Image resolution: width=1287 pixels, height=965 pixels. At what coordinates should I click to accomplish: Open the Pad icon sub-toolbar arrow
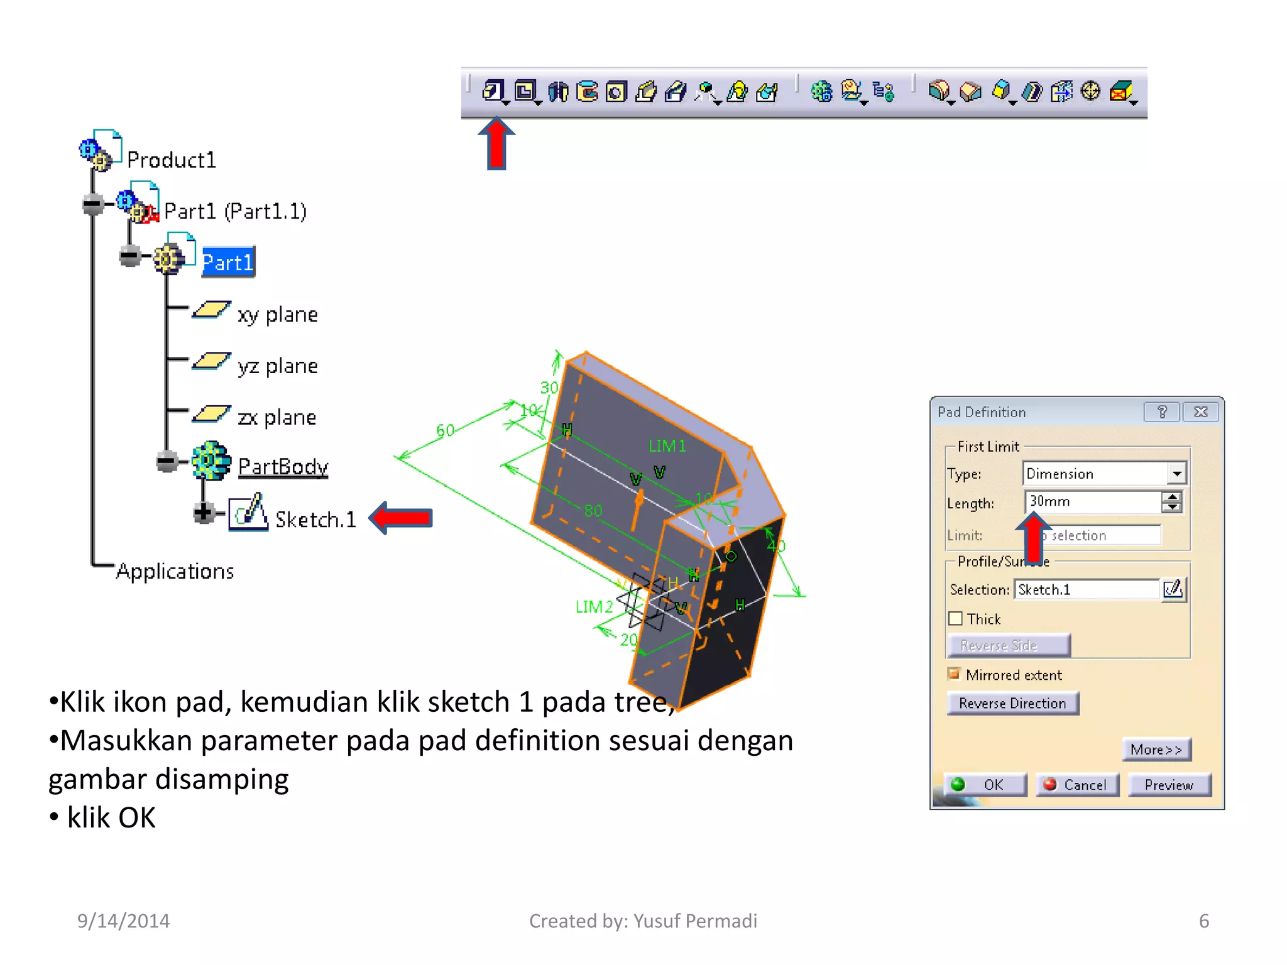506,102
